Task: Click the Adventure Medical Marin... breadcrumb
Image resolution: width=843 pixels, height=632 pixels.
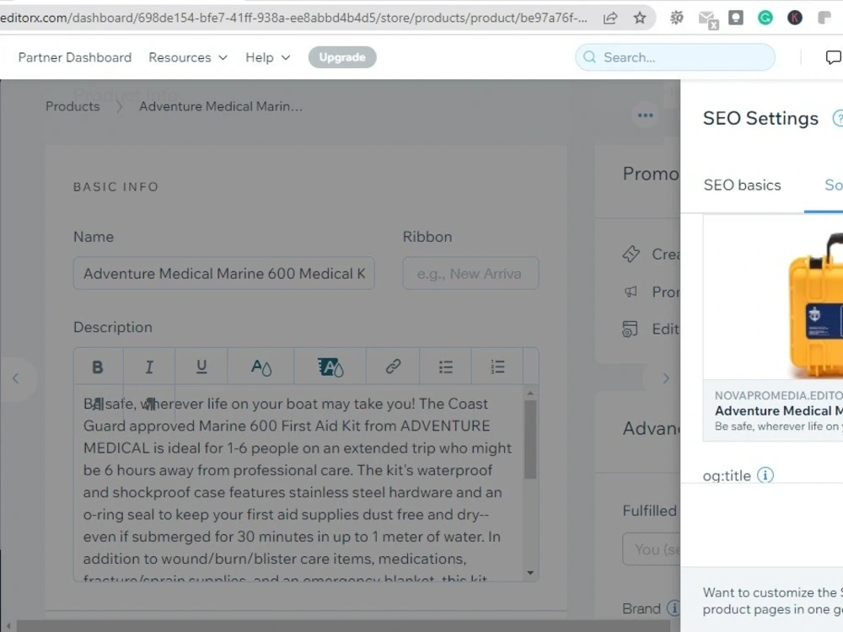Action: pyautogui.click(x=221, y=106)
